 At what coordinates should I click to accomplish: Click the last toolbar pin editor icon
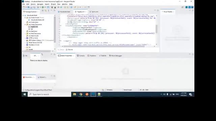click(x=88, y=7)
